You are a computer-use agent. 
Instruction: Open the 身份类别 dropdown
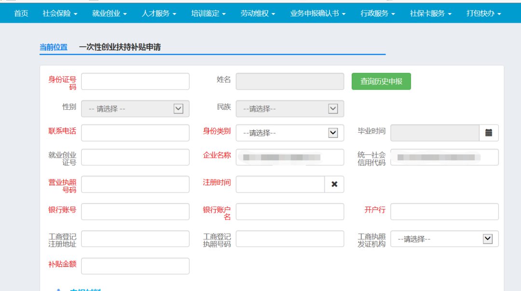pos(289,133)
